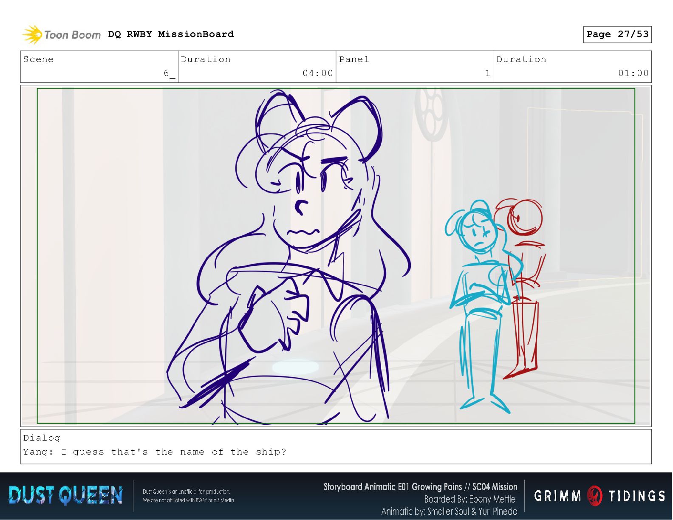Click the Dust Queen logo

(x=65, y=495)
